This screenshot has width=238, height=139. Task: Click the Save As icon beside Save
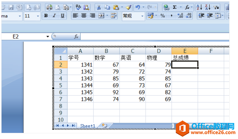[x=19, y=7]
